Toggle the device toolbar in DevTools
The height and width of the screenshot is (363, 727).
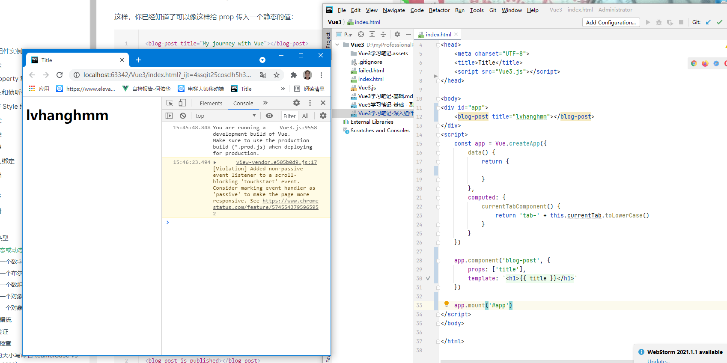[182, 103]
